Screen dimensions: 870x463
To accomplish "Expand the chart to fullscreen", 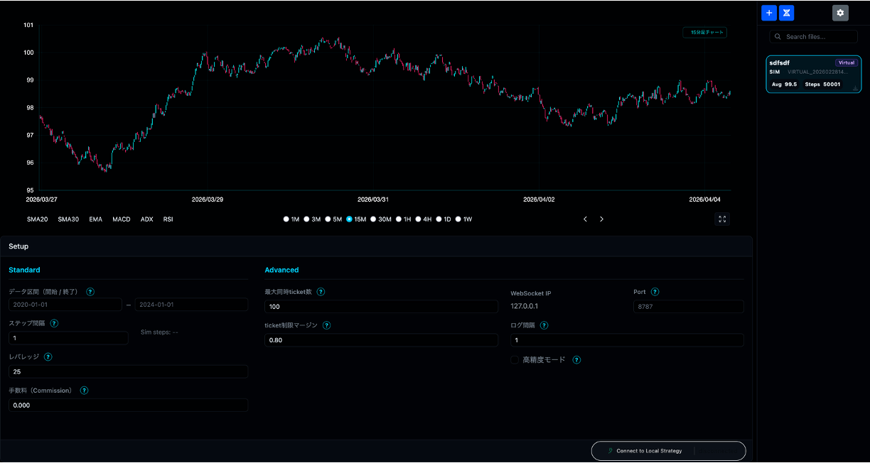I will point(722,219).
